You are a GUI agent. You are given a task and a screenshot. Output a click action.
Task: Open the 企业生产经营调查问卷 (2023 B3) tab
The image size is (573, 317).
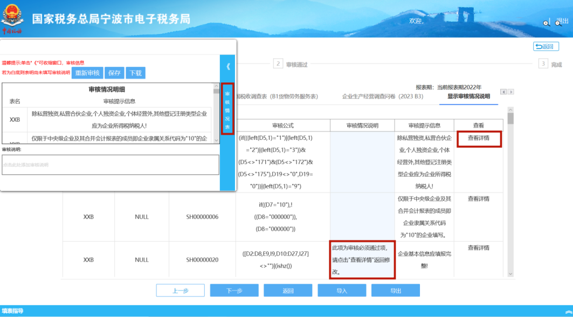(x=382, y=97)
